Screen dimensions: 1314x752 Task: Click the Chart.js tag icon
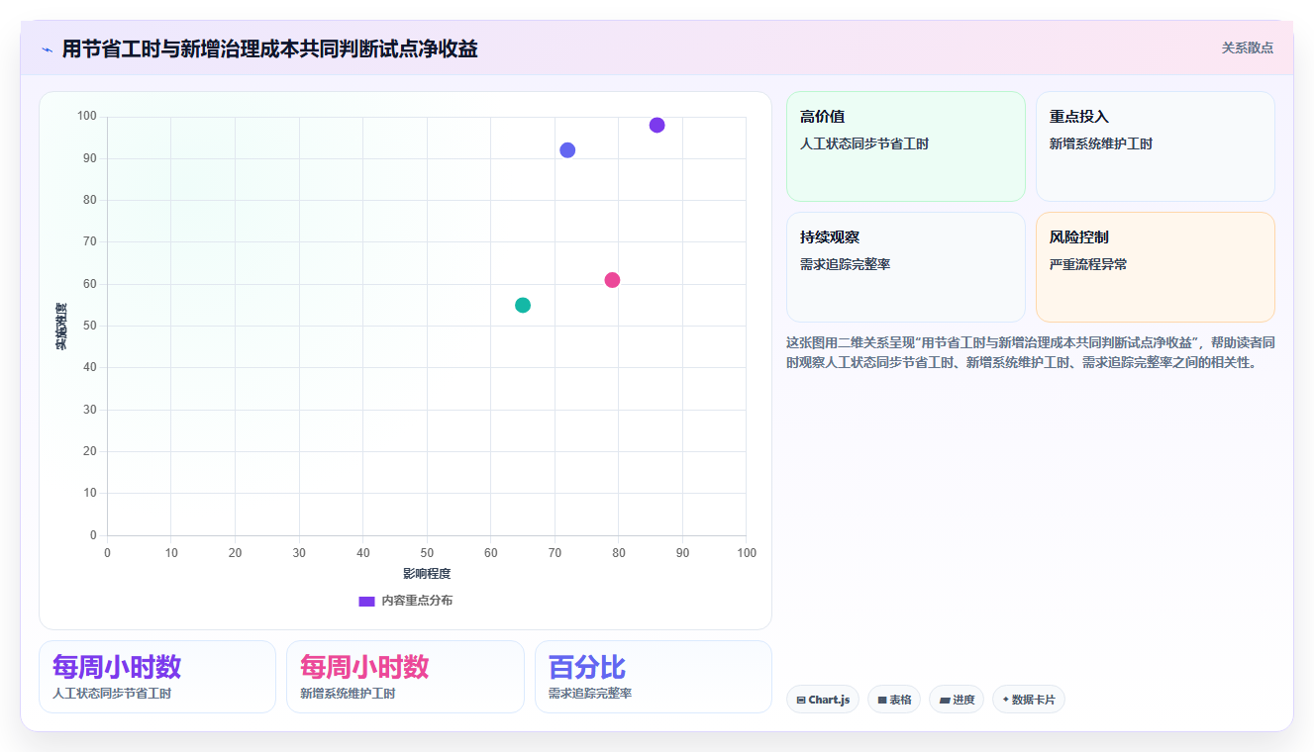801,700
